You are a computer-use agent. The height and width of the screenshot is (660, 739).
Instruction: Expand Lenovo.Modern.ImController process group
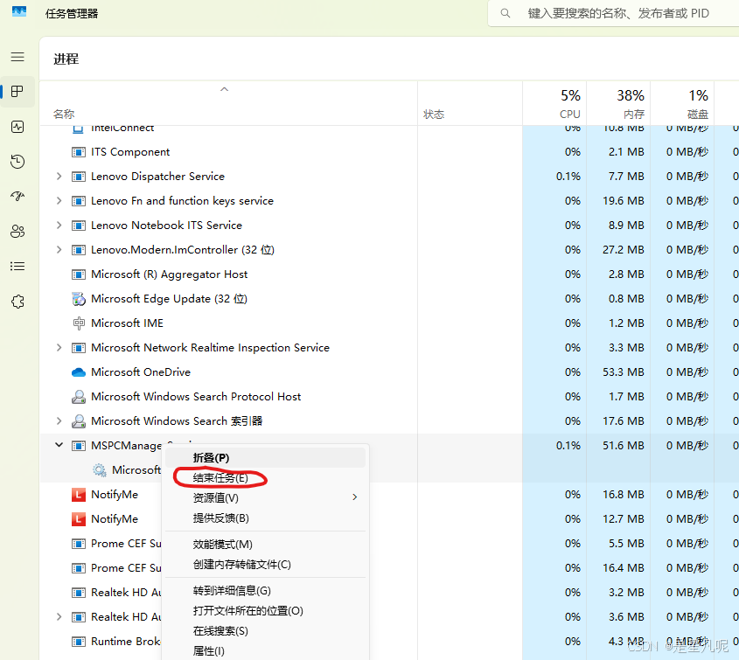pos(59,250)
